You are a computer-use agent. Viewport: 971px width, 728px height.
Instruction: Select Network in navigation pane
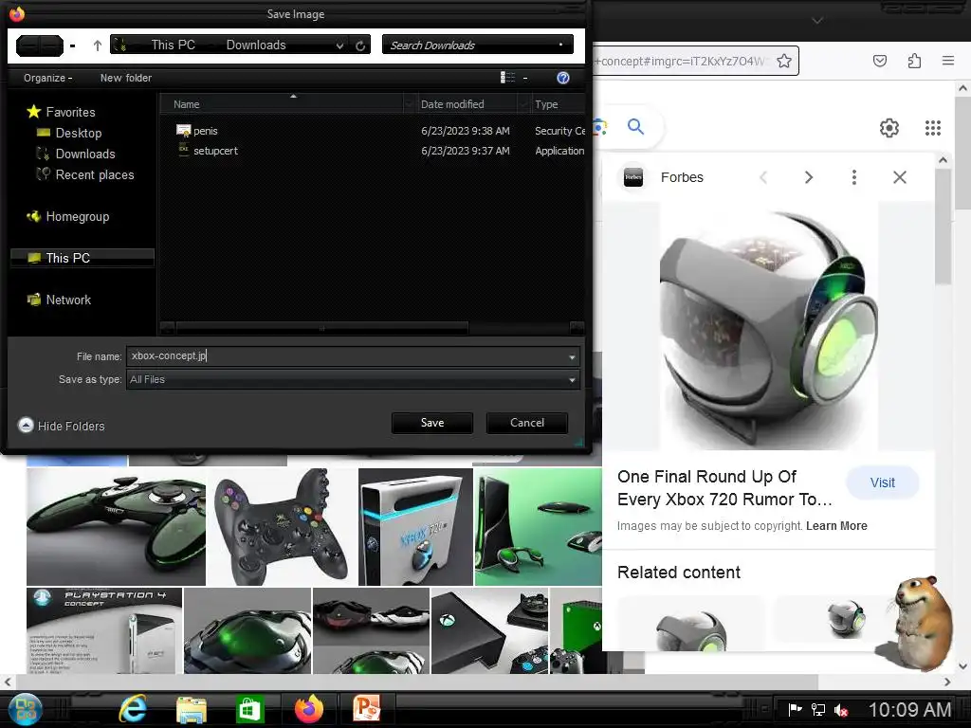[x=60, y=300]
